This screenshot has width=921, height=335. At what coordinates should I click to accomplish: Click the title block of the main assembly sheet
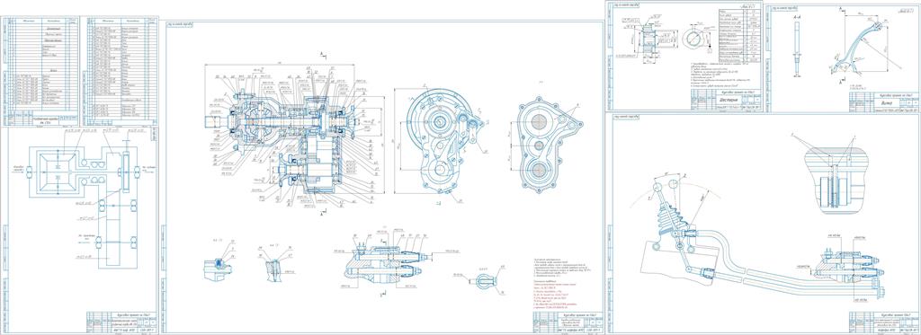pos(568,323)
